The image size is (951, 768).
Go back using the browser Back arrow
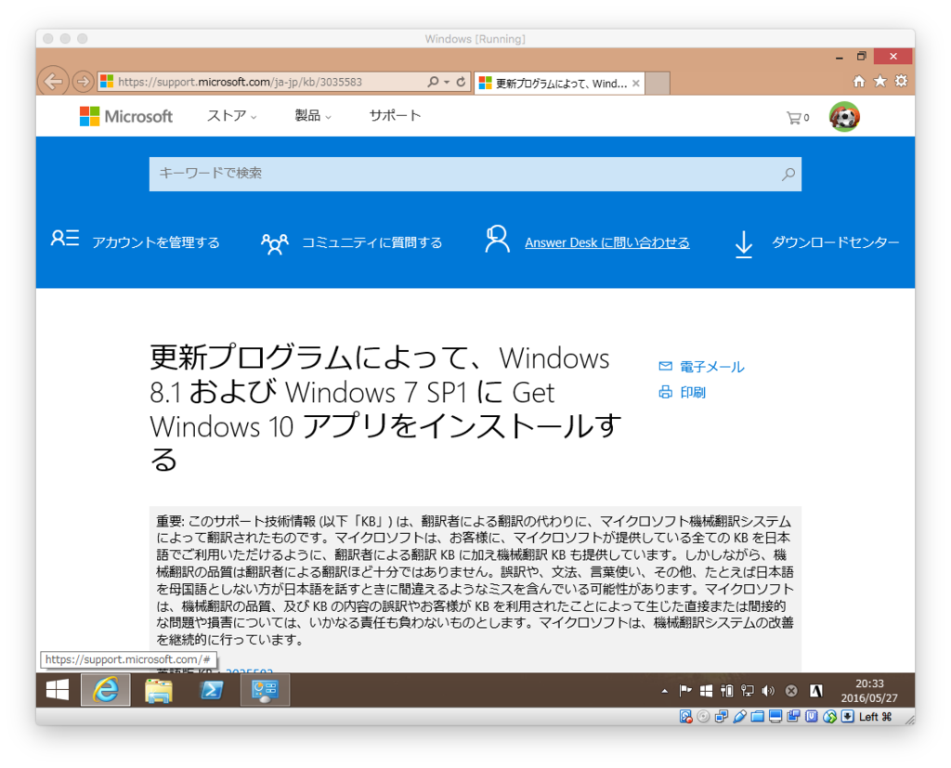(x=53, y=82)
